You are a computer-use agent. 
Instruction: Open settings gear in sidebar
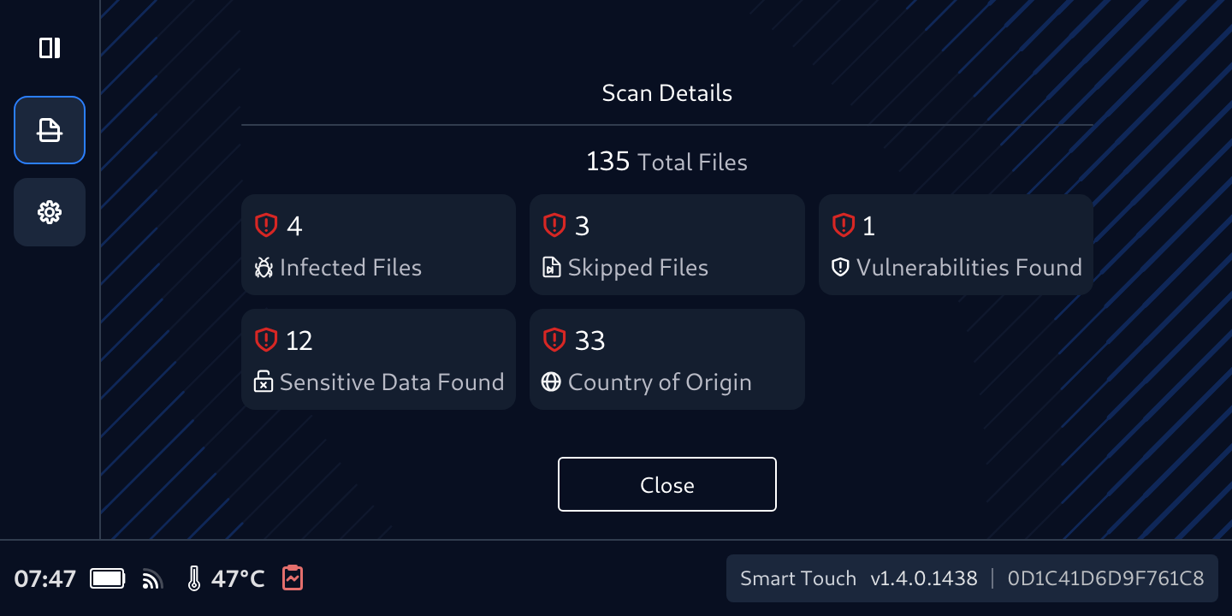click(50, 212)
